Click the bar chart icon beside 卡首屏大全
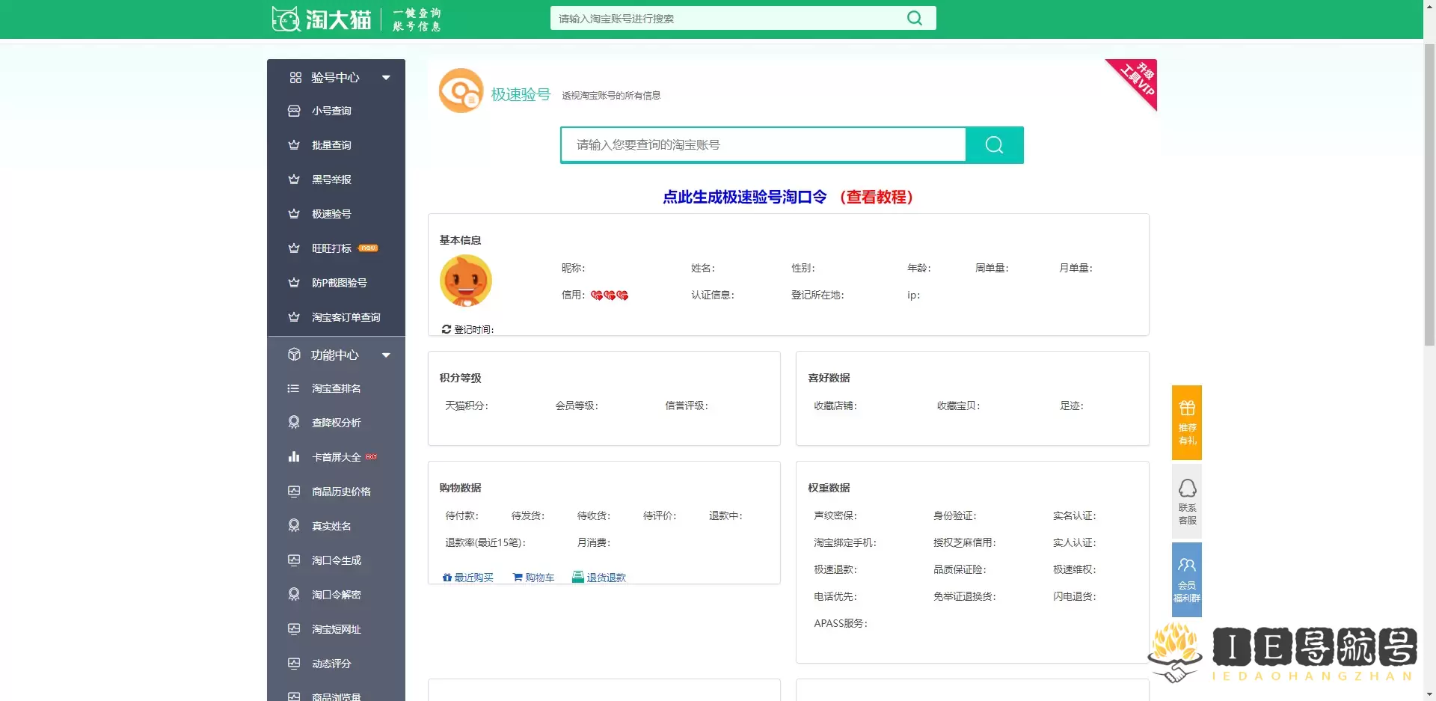Viewport: 1436px width, 701px height. point(294,457)
